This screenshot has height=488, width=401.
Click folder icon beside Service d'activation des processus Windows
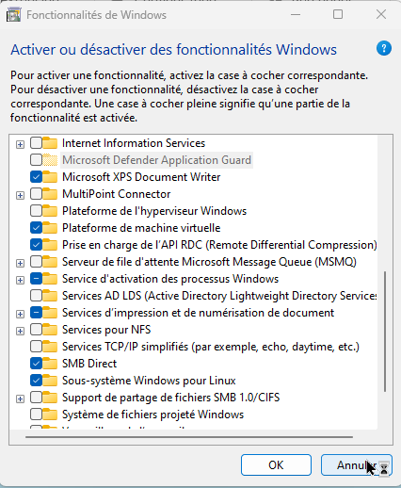point(50,279)
